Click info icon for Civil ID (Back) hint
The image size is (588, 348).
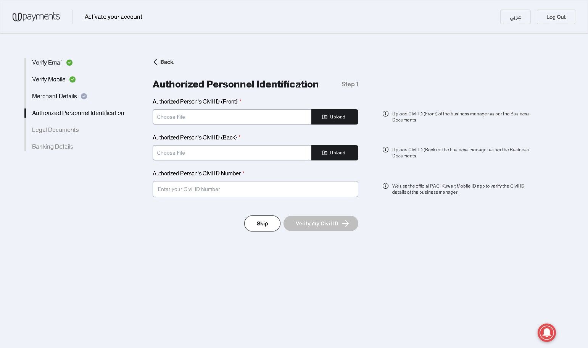point(385,150)
